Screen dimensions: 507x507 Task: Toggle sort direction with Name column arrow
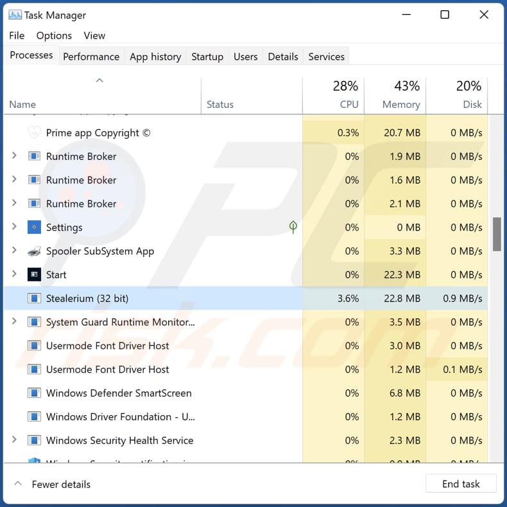point(99,80)
